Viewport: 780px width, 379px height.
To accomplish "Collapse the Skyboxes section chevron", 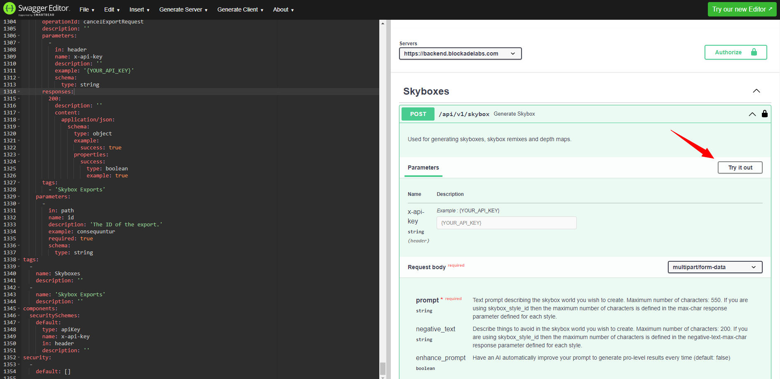I will click(756, 91).
